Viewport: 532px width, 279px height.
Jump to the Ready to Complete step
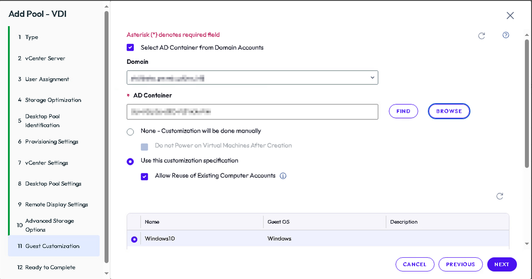[47, 267]
